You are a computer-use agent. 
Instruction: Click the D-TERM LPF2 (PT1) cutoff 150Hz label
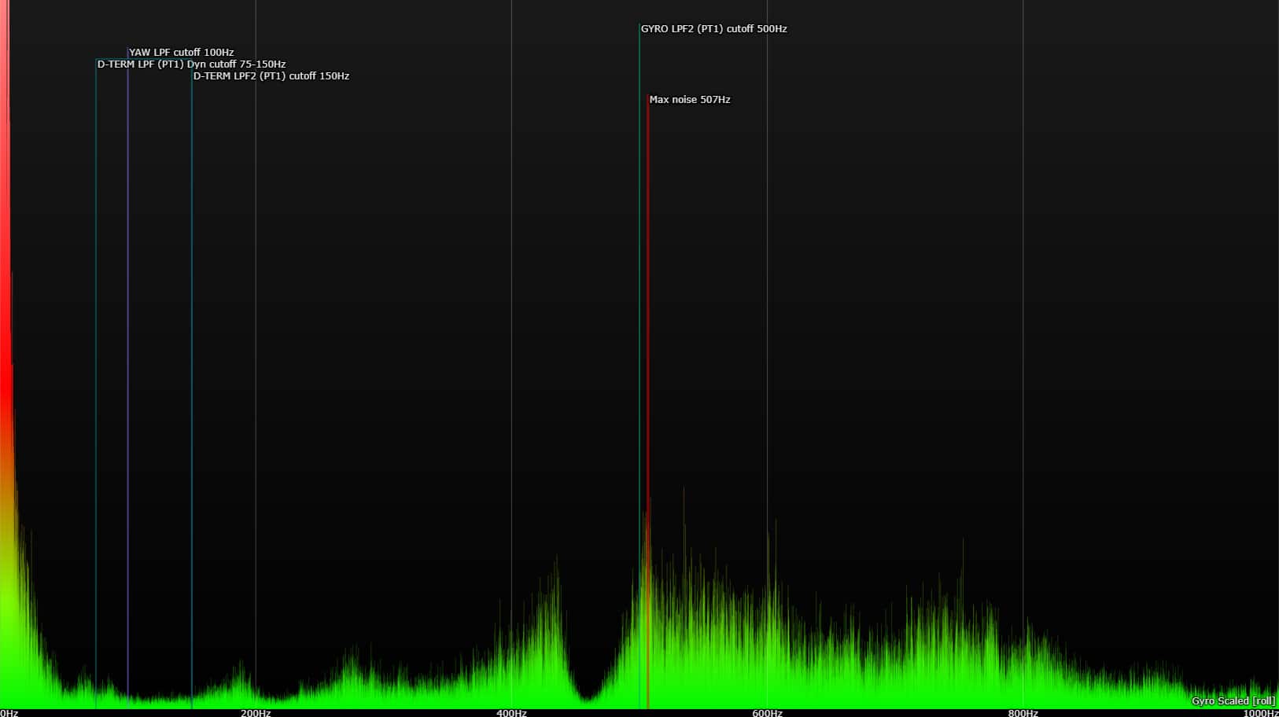pos(271,76)
